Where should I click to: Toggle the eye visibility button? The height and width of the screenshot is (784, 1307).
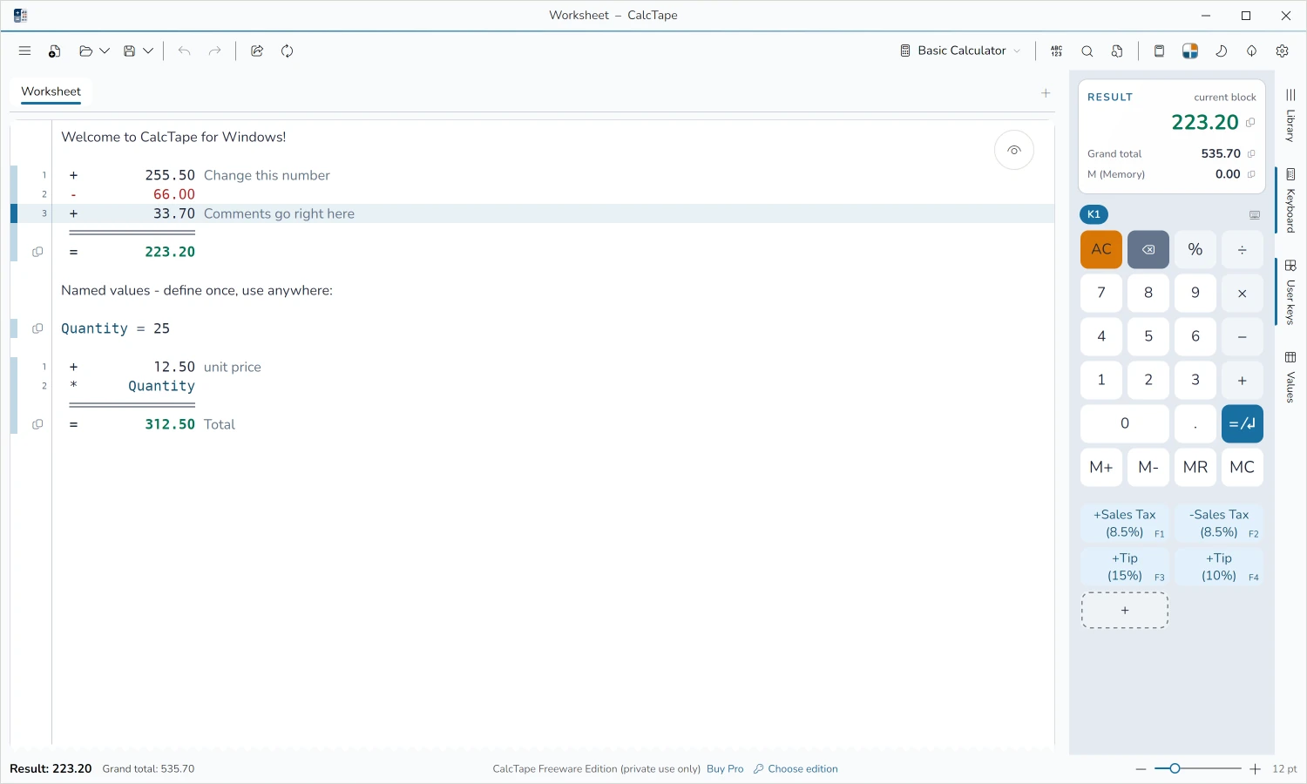pyautogui.click(x=1014, y=151)
